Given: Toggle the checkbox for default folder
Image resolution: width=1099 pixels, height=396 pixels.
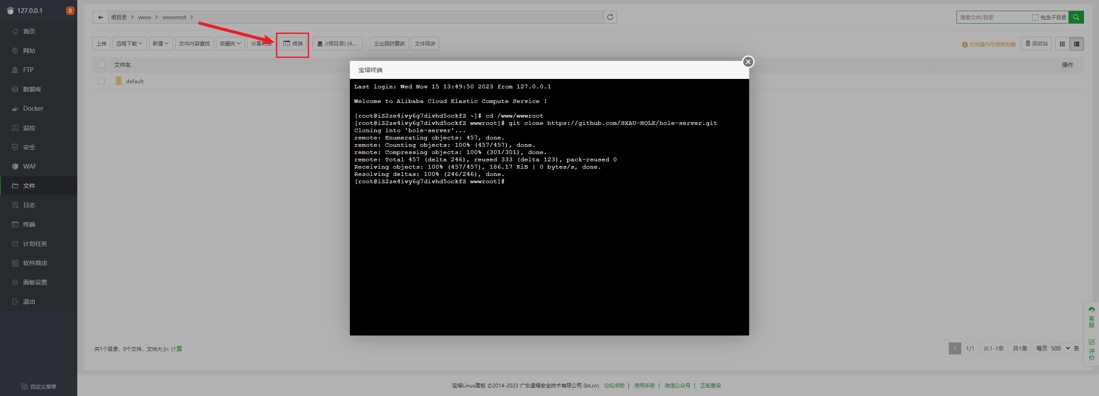Looking at the screenshot, I should [101, 81].
